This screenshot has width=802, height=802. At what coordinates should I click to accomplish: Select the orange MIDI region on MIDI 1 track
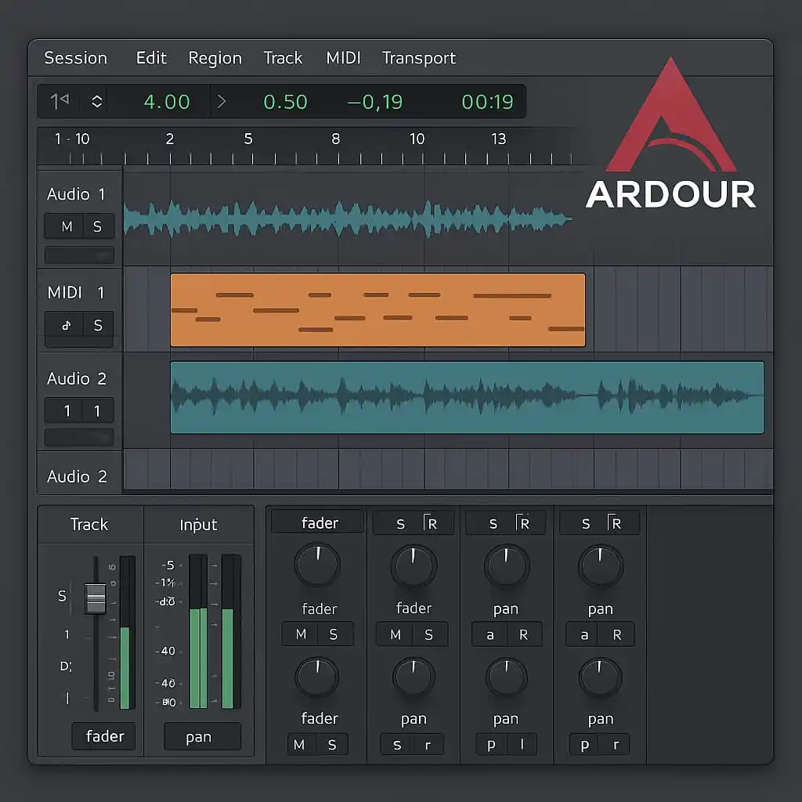point(378,310)
